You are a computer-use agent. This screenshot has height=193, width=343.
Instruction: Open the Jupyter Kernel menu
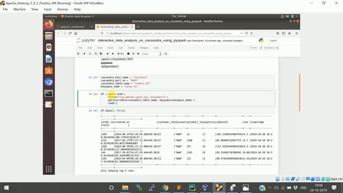coord(131,48)
